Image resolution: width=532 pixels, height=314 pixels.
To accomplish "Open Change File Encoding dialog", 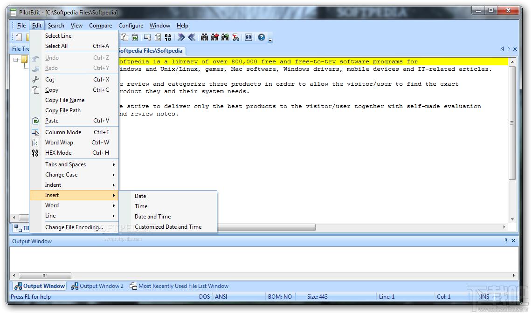I will pos(74,227).
